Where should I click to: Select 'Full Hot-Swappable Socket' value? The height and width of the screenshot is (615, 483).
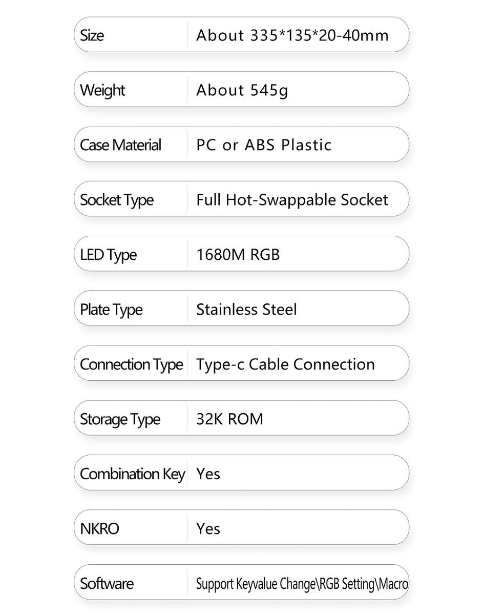coord(292,200)
